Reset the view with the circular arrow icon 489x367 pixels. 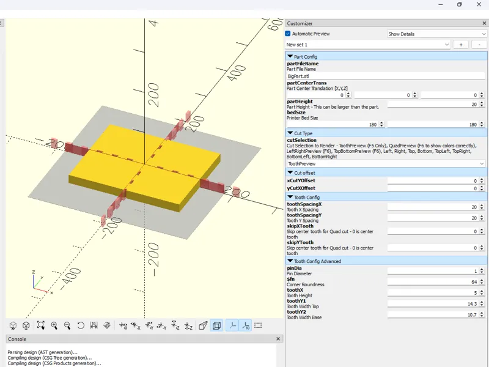(x=81, y=325)
